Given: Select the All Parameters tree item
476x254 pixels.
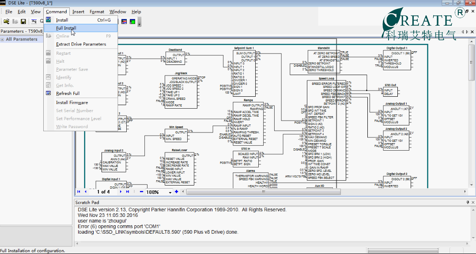Looking at the screenshot, I should [22, 39].
